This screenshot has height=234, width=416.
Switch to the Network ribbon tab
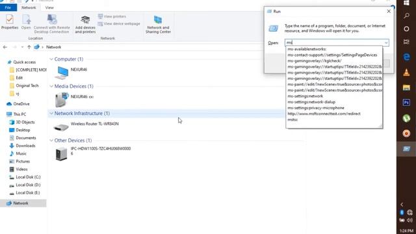[29, 8]
